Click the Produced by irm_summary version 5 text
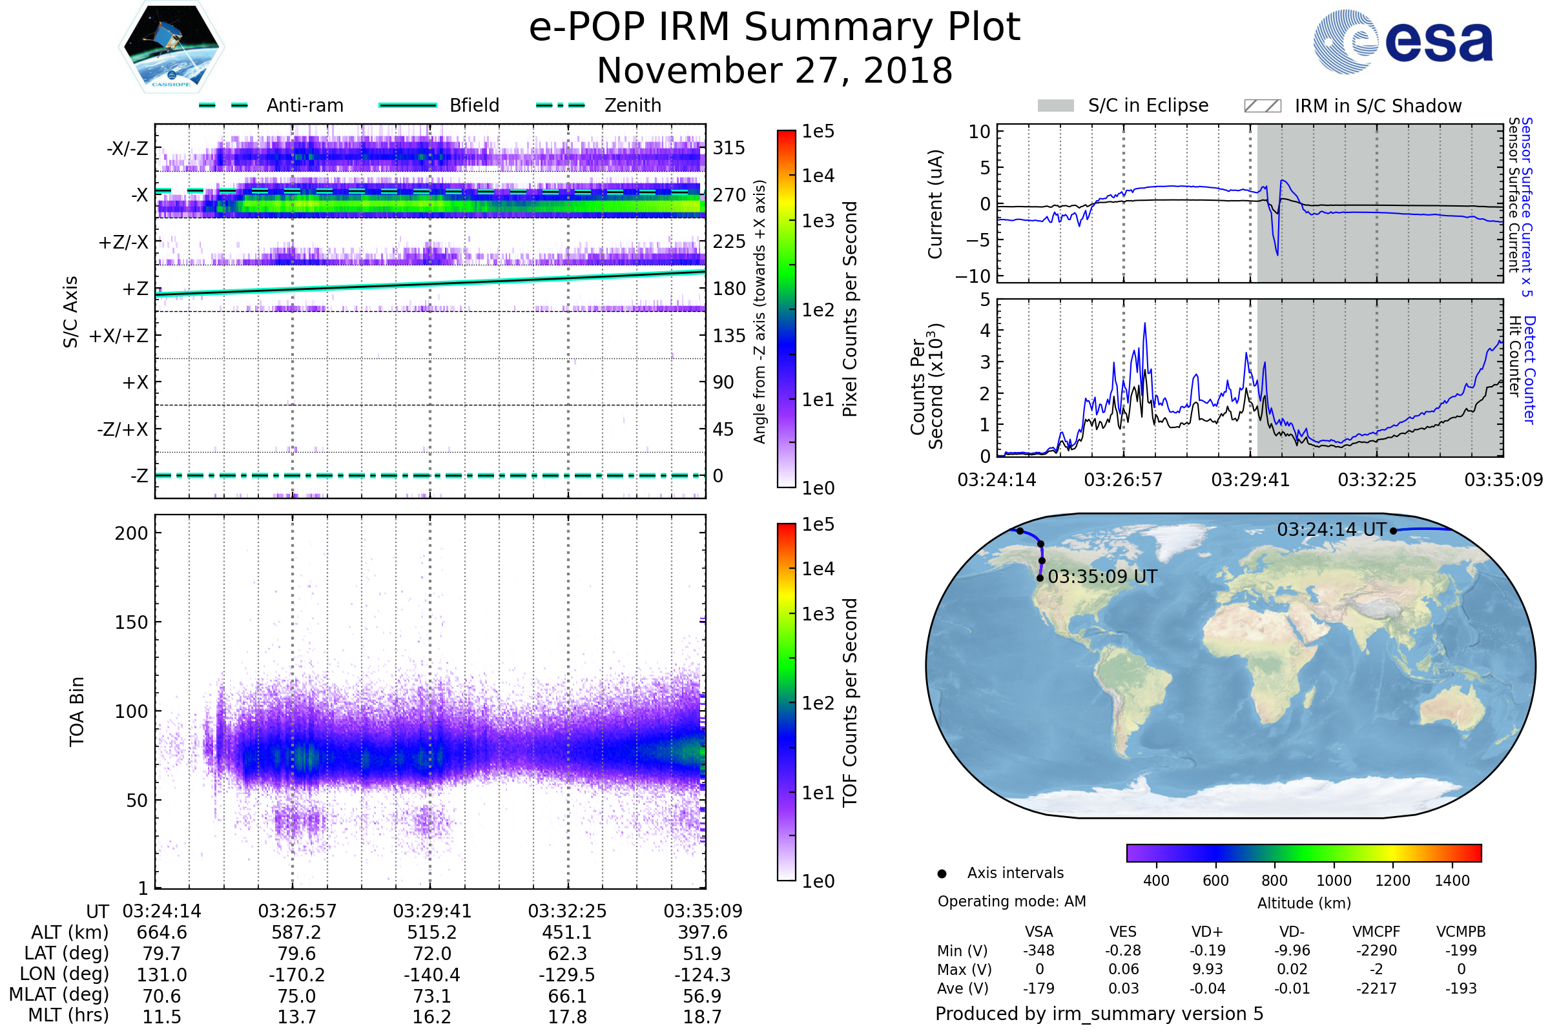1550x1033 pixels. 1099,1013
